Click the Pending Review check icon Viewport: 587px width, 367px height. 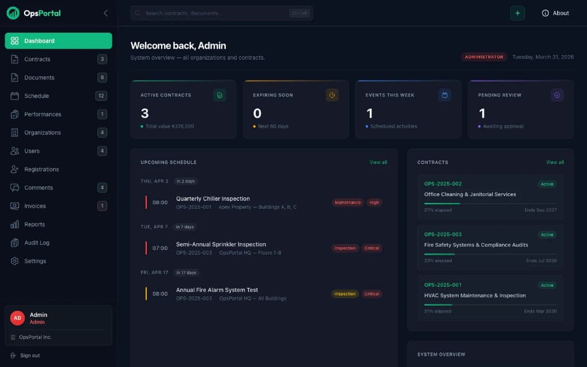tap(557, 95)
